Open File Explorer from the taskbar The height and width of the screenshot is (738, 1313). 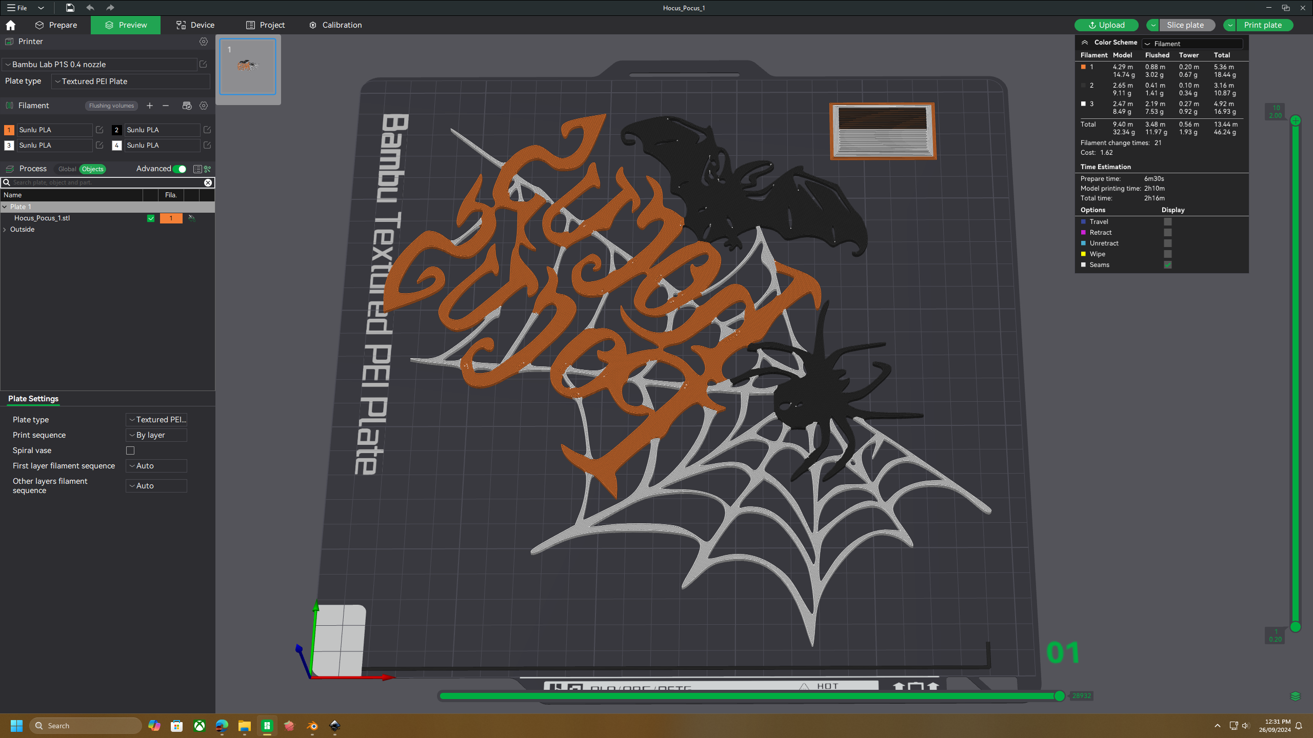click(244, 726)
